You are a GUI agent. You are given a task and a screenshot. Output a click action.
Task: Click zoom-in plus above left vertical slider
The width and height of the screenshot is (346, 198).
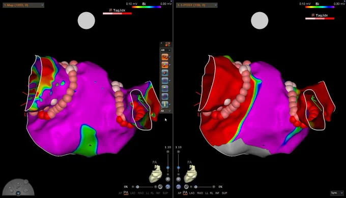tap(168, 152)
